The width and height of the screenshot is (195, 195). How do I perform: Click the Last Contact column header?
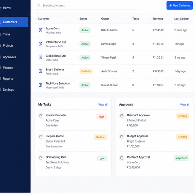[182, 19]
